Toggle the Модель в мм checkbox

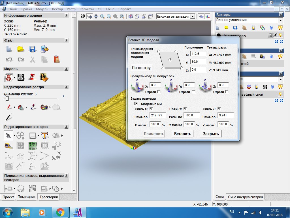pyautogui.click(x=136, y=104)
